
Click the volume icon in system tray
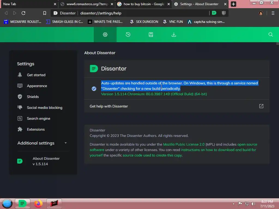tap(253, 204)
